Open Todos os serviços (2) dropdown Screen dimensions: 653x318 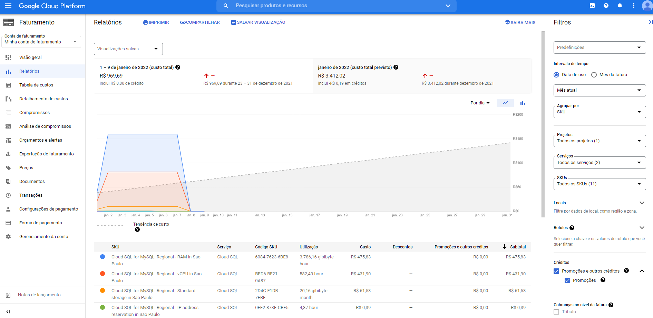click(x=600, y=162)
